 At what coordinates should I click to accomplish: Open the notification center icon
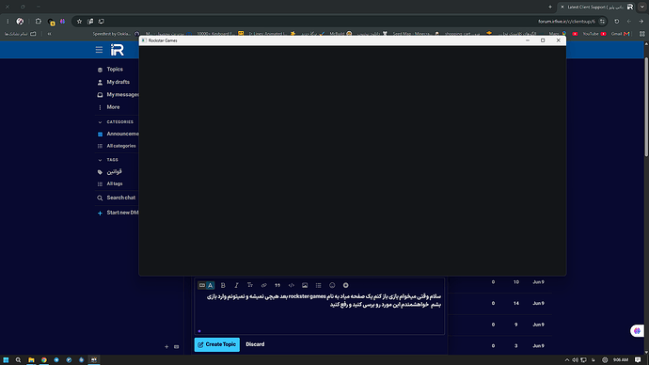pos(638,360)
